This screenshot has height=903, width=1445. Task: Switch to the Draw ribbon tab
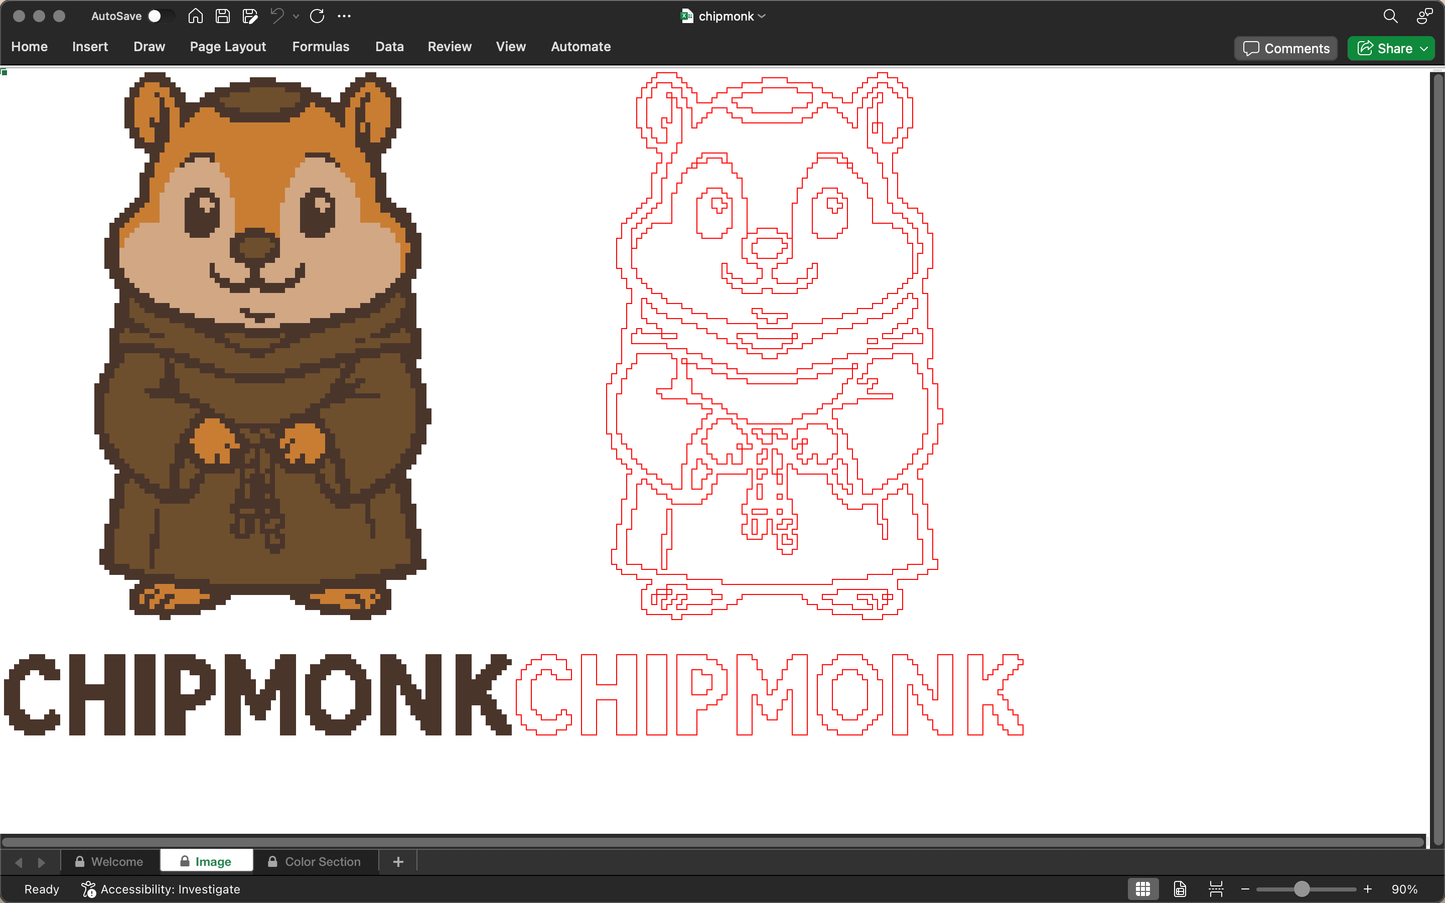tap(150, 47)
